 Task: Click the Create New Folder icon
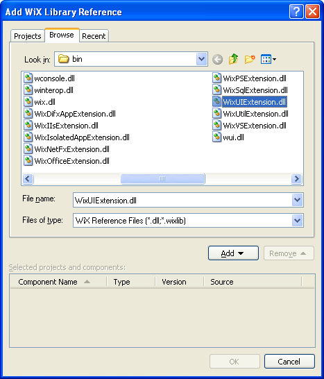(250, 59)
